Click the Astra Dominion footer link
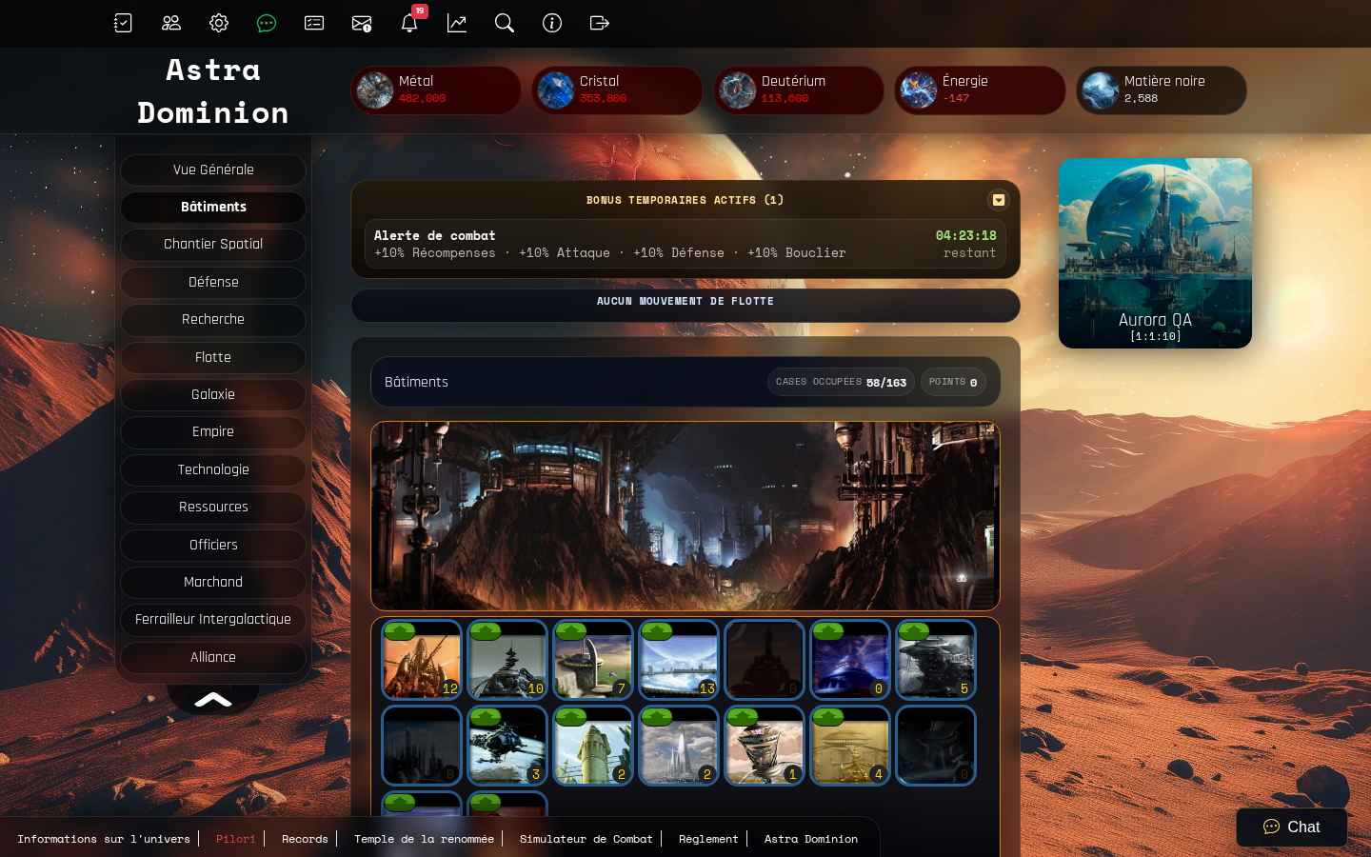1371x857 pixels. (x=811, y=839)
